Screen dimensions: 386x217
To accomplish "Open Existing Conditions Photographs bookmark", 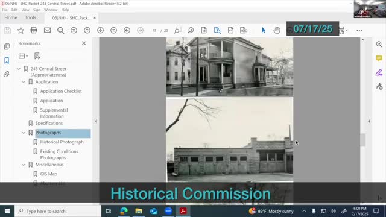I will pos(59,154).
